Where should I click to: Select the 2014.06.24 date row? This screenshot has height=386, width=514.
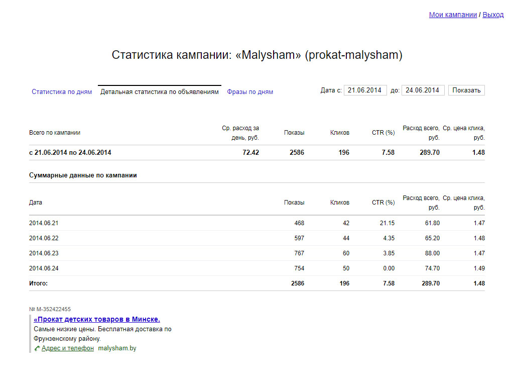point(256,268)
